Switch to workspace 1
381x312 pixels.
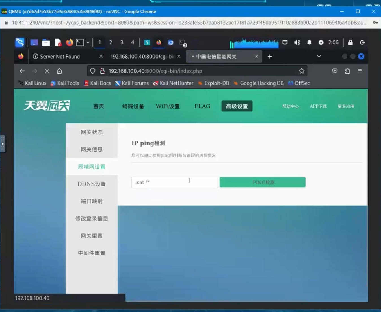point(99,42)
